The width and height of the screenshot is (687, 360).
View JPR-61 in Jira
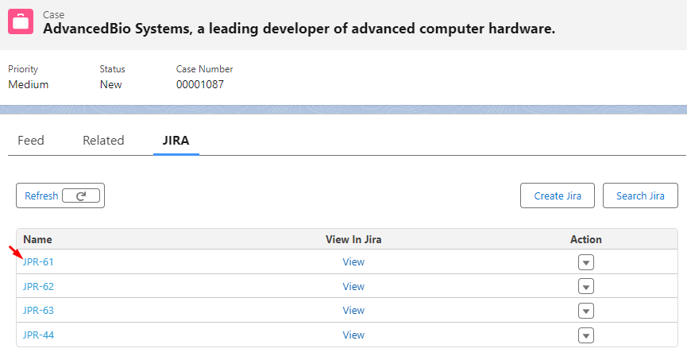353,261
